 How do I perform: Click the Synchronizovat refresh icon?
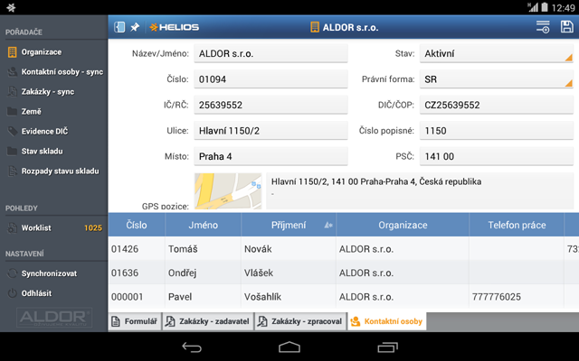(12, 273)
